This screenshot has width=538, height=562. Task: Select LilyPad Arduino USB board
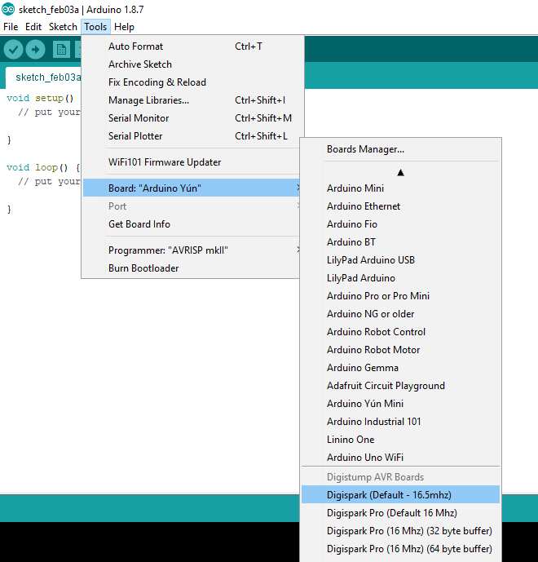point(400,260)
